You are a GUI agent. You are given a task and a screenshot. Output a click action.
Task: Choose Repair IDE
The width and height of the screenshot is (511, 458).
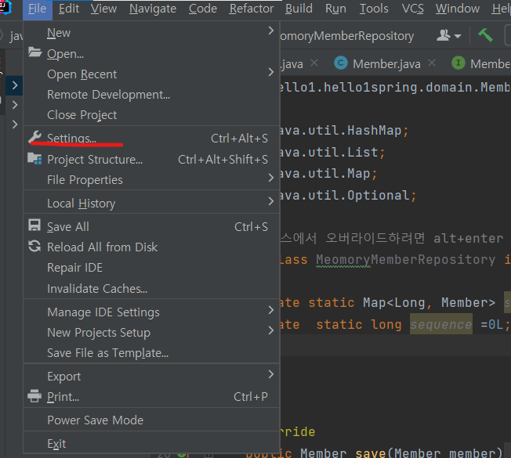[x=151, y=268]
